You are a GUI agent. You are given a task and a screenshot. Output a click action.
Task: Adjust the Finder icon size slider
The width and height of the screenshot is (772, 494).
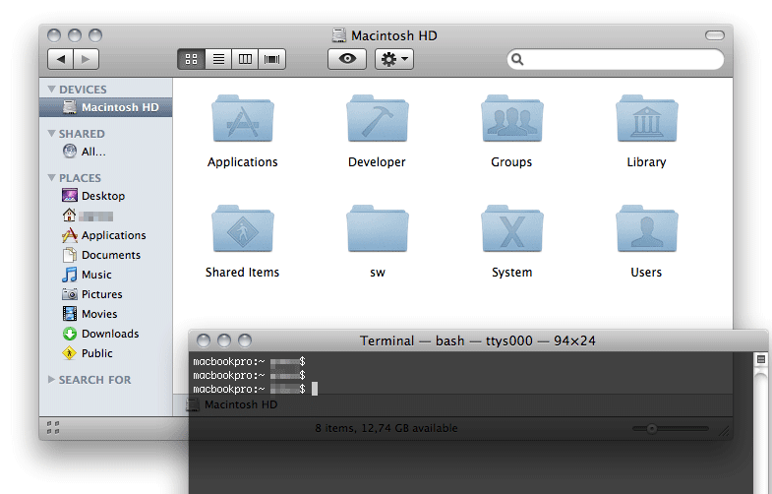(652, 428)
